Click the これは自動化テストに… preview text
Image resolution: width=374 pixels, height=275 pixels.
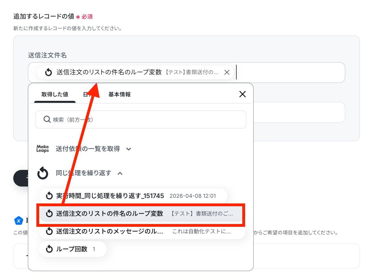(202, 231)
